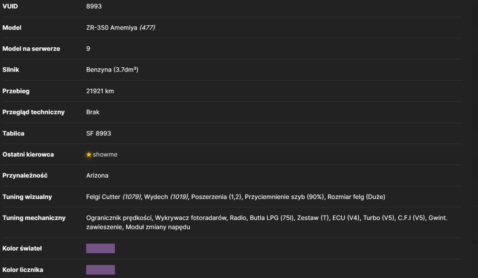
Task: Click the Turbo (V5) tuning entry
Action: point(378,218)
